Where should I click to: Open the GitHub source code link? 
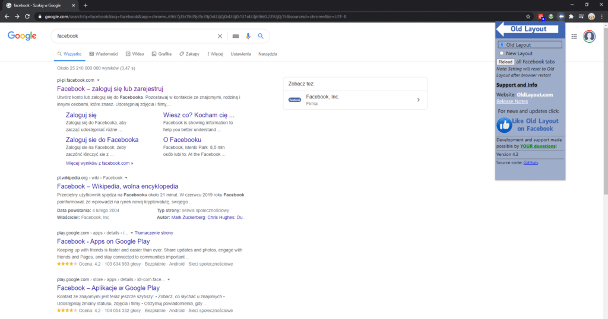[530, 162]
